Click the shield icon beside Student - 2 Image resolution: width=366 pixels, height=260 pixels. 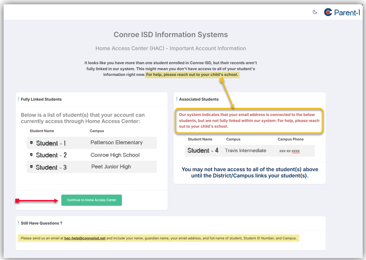pyautogui.click(x=31, y=155)
